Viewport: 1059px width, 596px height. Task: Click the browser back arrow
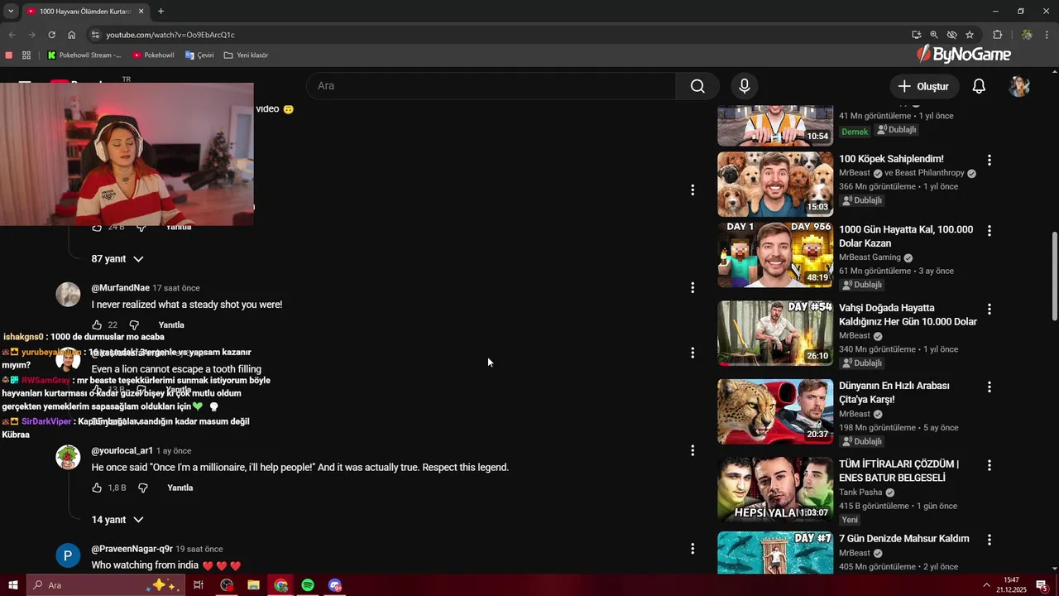12,35
